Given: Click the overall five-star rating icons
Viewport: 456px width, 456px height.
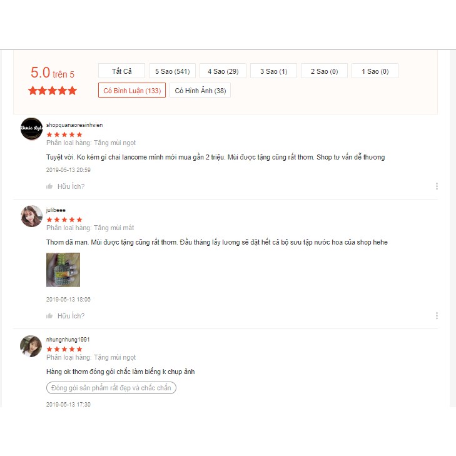Looking at the screenshot, I should [x=53, y=91].
